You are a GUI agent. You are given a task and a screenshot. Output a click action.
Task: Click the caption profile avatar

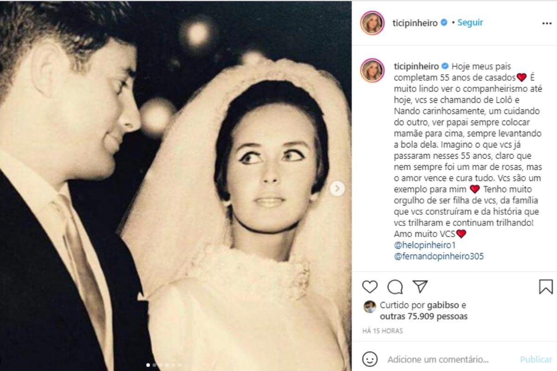click(372, 70)
